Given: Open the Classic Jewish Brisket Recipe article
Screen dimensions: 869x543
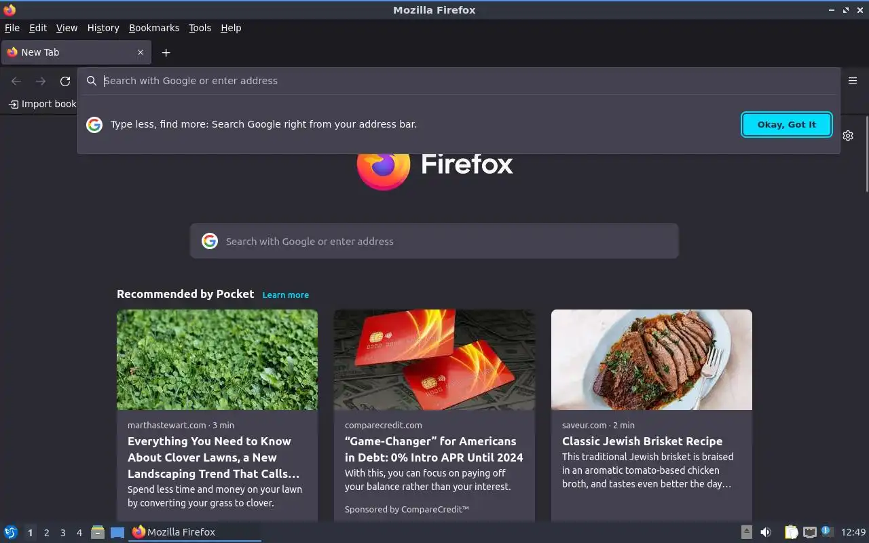Looking at the screenshot, I should click(642, 441).
